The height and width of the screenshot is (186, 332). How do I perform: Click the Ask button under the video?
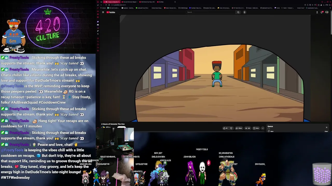click(x=248, y=128)
